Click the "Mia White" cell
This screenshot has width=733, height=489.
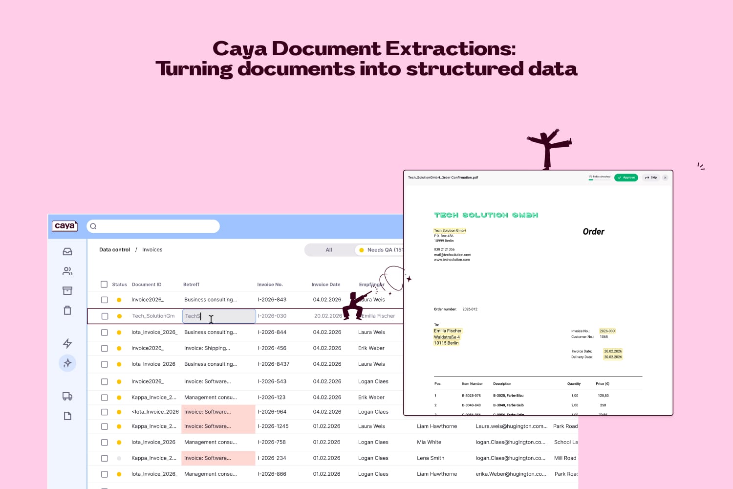429,443
